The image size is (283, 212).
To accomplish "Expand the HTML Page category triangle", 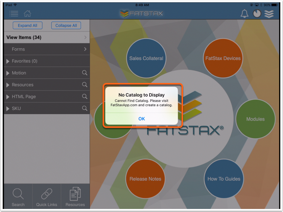I will click(x=8, y=97).
